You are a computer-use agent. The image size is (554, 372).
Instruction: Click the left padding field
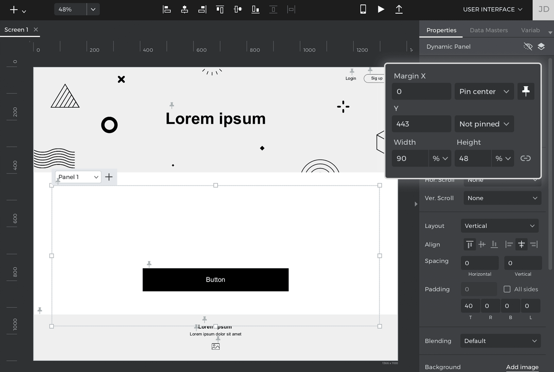coord(530,306)
